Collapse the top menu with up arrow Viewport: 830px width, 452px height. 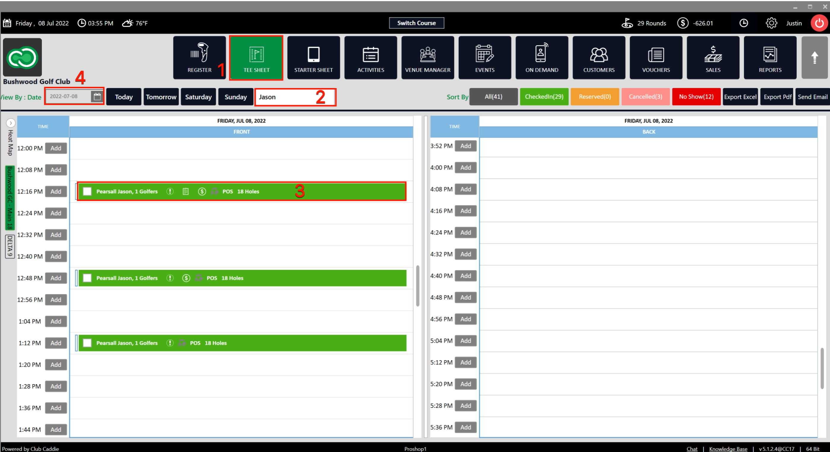pyautogui.click(x=814, y=58)
